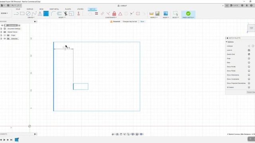Select the Fillet tool

pyautogui.click(x=53, y=14)
